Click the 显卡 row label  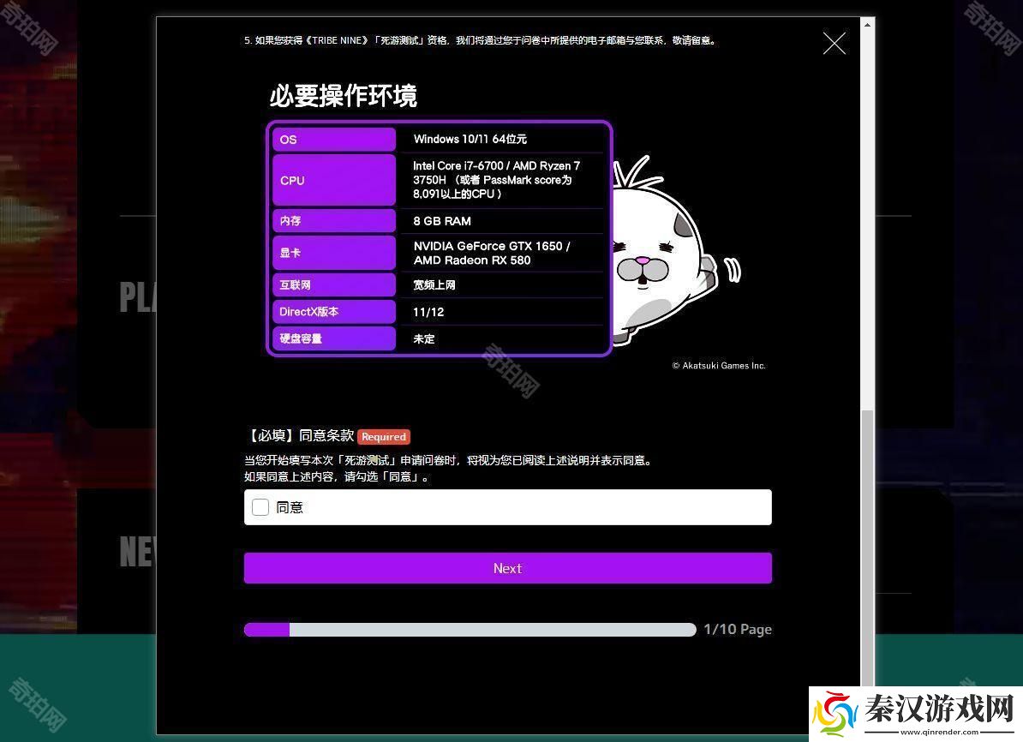[334, 253]
